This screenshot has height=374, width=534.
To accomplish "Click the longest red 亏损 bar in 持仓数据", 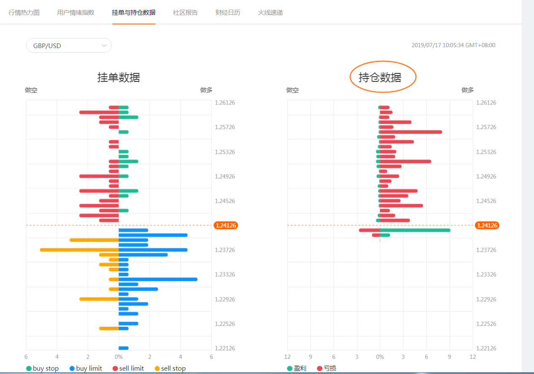I will [x=411, y=132].
